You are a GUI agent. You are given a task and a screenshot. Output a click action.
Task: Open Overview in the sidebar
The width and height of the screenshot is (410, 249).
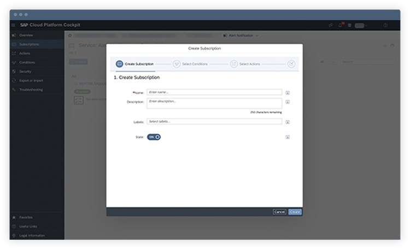click(x=37, y=35)
